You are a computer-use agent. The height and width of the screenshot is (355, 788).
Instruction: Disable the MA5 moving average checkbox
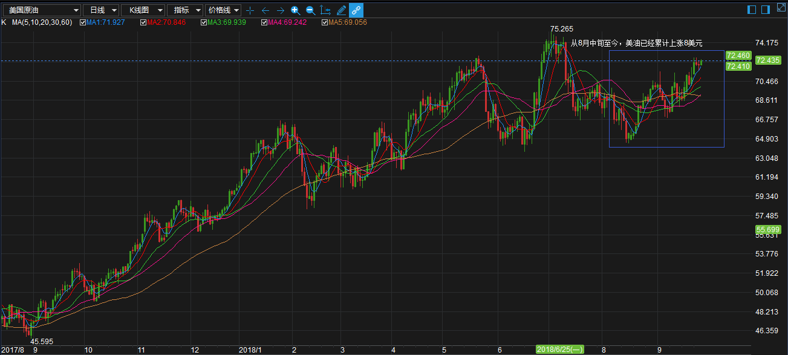coord(325,22)
